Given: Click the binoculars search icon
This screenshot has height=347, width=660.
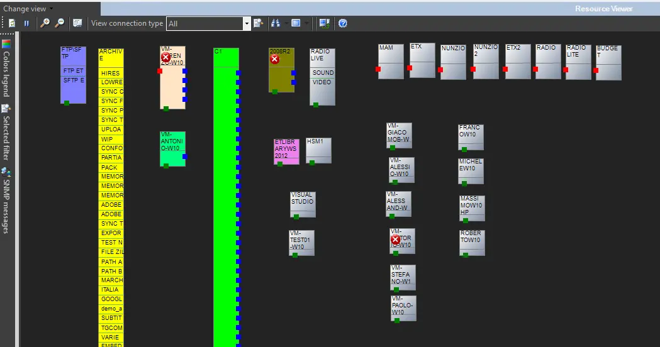Looking at the screenshot, I should pyautogui.click(x=275, y=23).
